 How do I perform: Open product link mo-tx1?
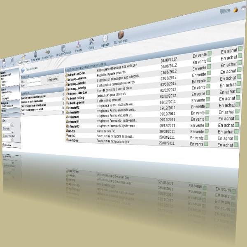tap(72, 131)
